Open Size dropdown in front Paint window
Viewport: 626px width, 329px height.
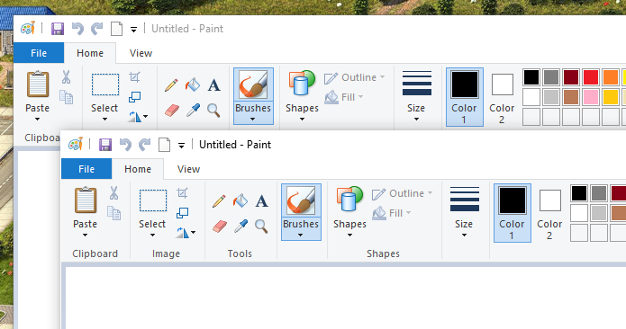464,235
